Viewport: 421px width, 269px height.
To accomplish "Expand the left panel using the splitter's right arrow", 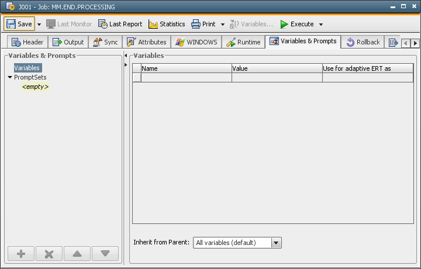I will [x=126, y=65].
